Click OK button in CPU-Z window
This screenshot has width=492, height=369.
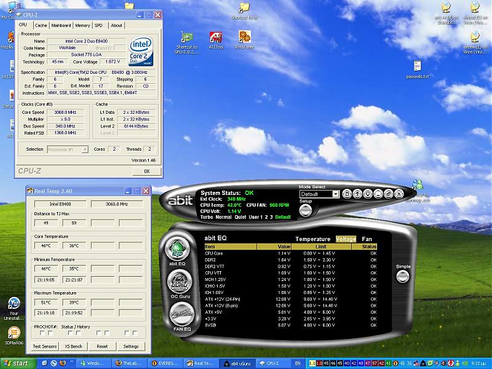pos(147,172)
